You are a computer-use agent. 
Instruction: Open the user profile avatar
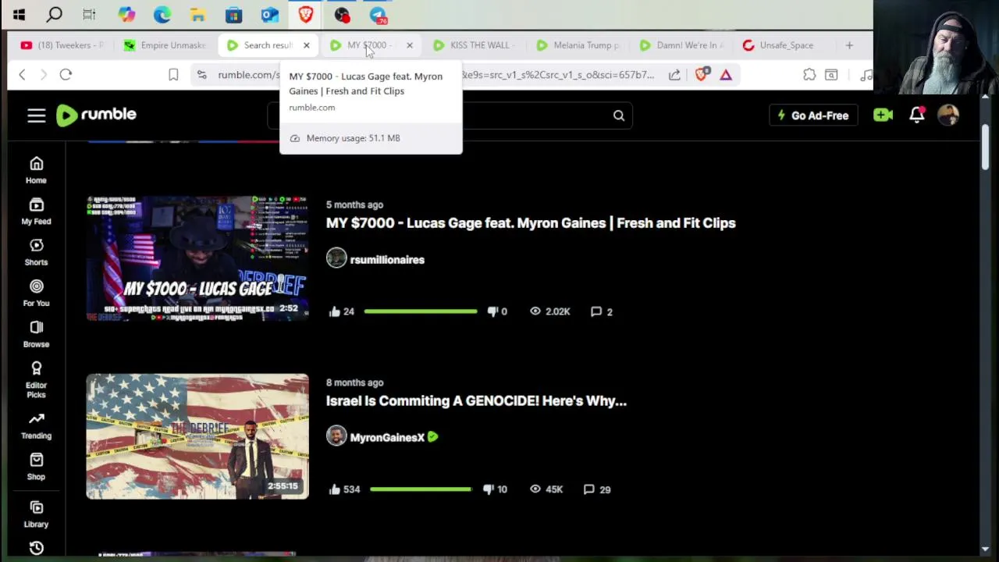948,116
